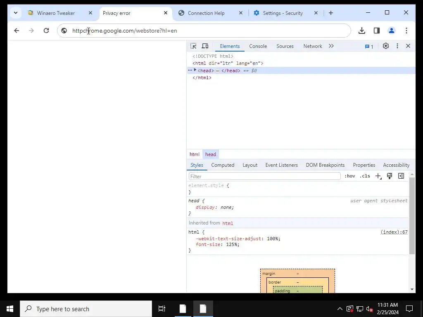Screen dimensions: 423x317
Task: Open the (index):67 source link
Action: coord(394,232)
